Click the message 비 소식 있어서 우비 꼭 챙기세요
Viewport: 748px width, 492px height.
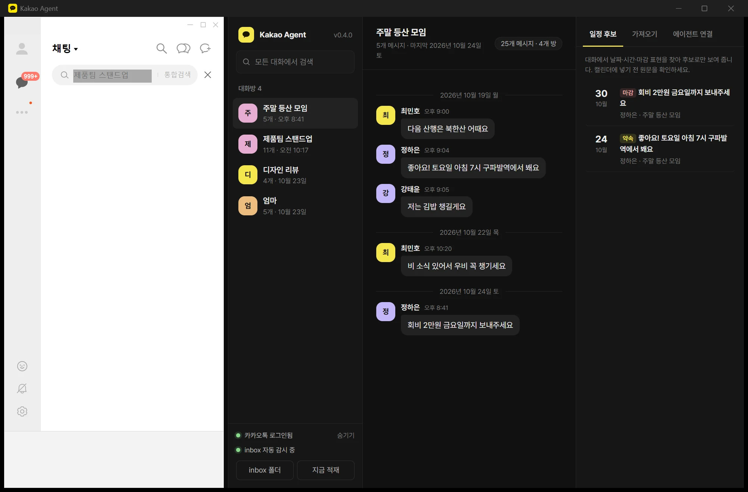(456, 266)
